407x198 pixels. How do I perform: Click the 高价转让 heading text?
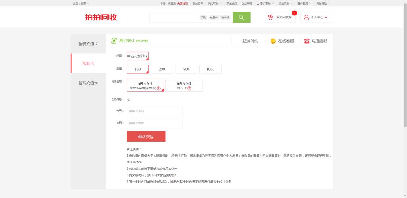pyautogui.click(x=127, y=41)
